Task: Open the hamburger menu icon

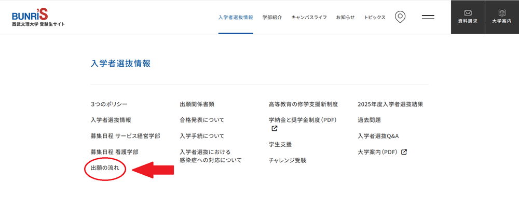Action: pos(428,17)
